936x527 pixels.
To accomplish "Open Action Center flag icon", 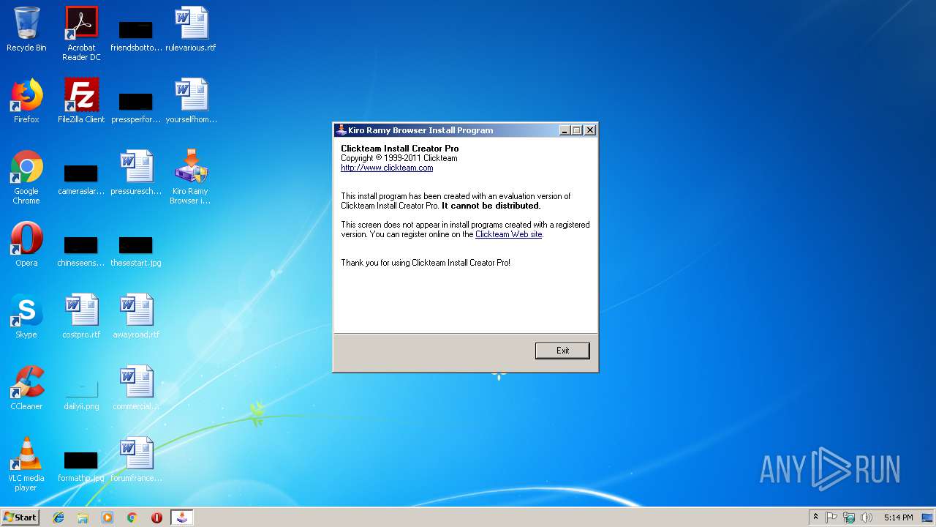I will 831,517.
